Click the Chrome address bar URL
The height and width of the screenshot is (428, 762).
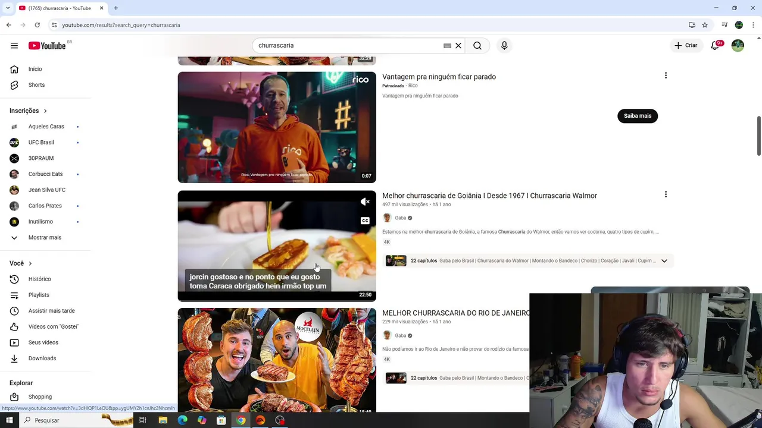(x=121, y=25)
